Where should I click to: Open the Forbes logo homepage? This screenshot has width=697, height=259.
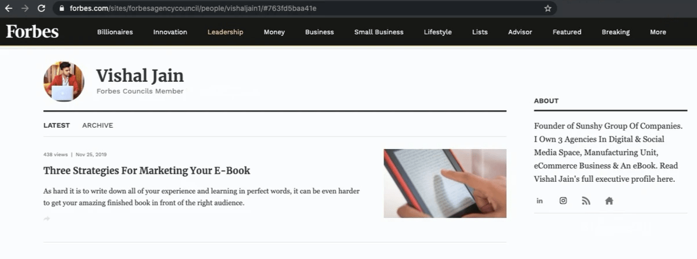click(32, 31)
